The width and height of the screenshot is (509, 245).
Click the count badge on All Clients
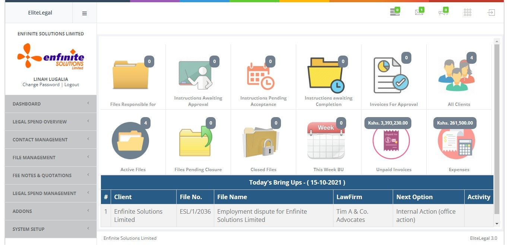[x=472, y=58]
